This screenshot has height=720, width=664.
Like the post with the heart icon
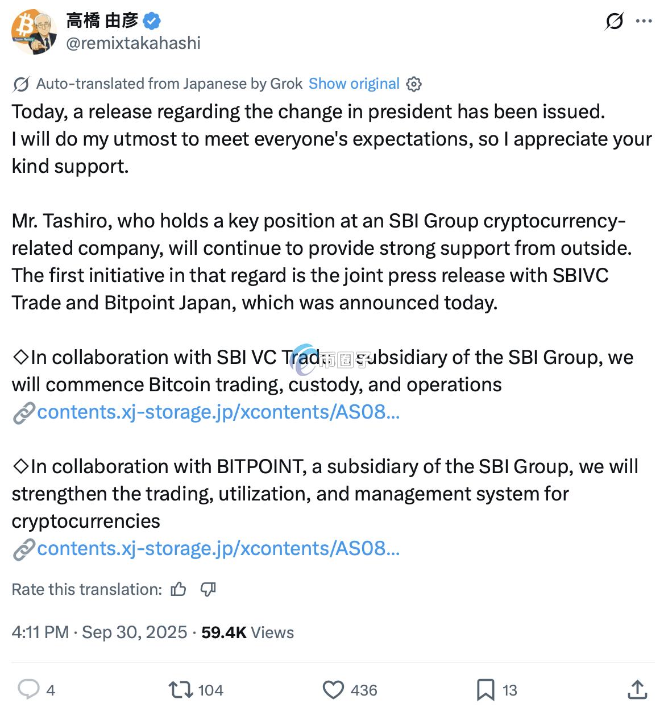(333, 690)
